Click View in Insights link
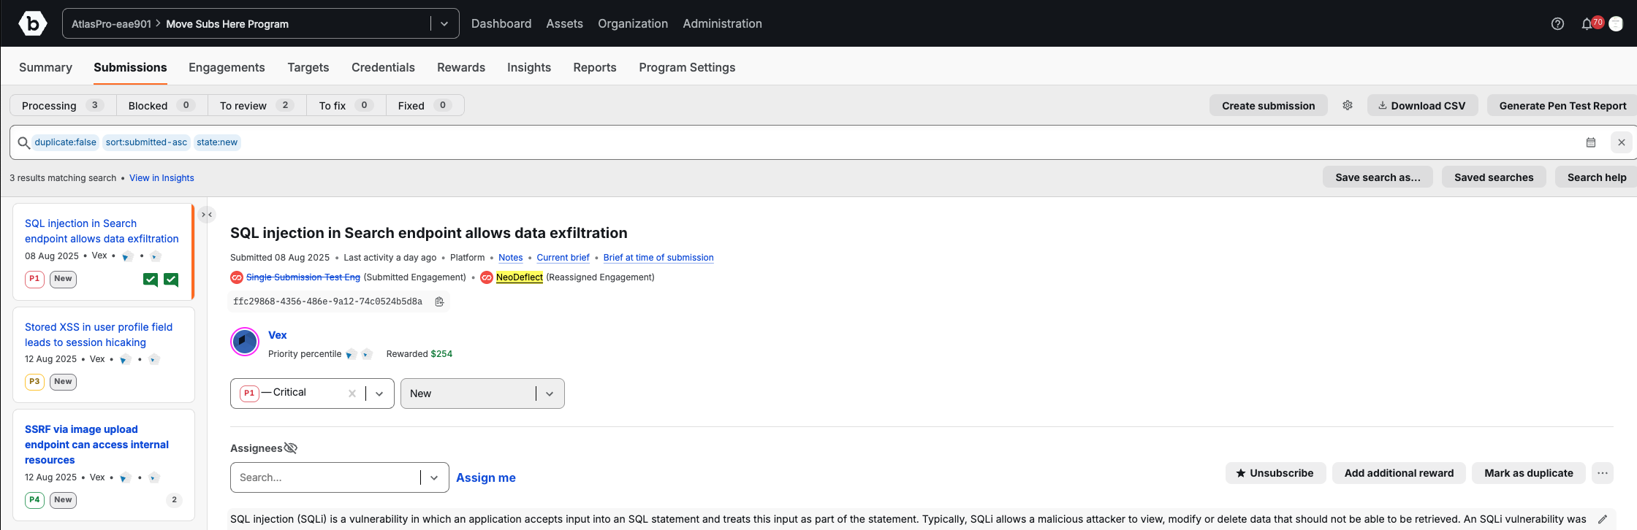Viewport: 1637px width, 530px height. 162,178
